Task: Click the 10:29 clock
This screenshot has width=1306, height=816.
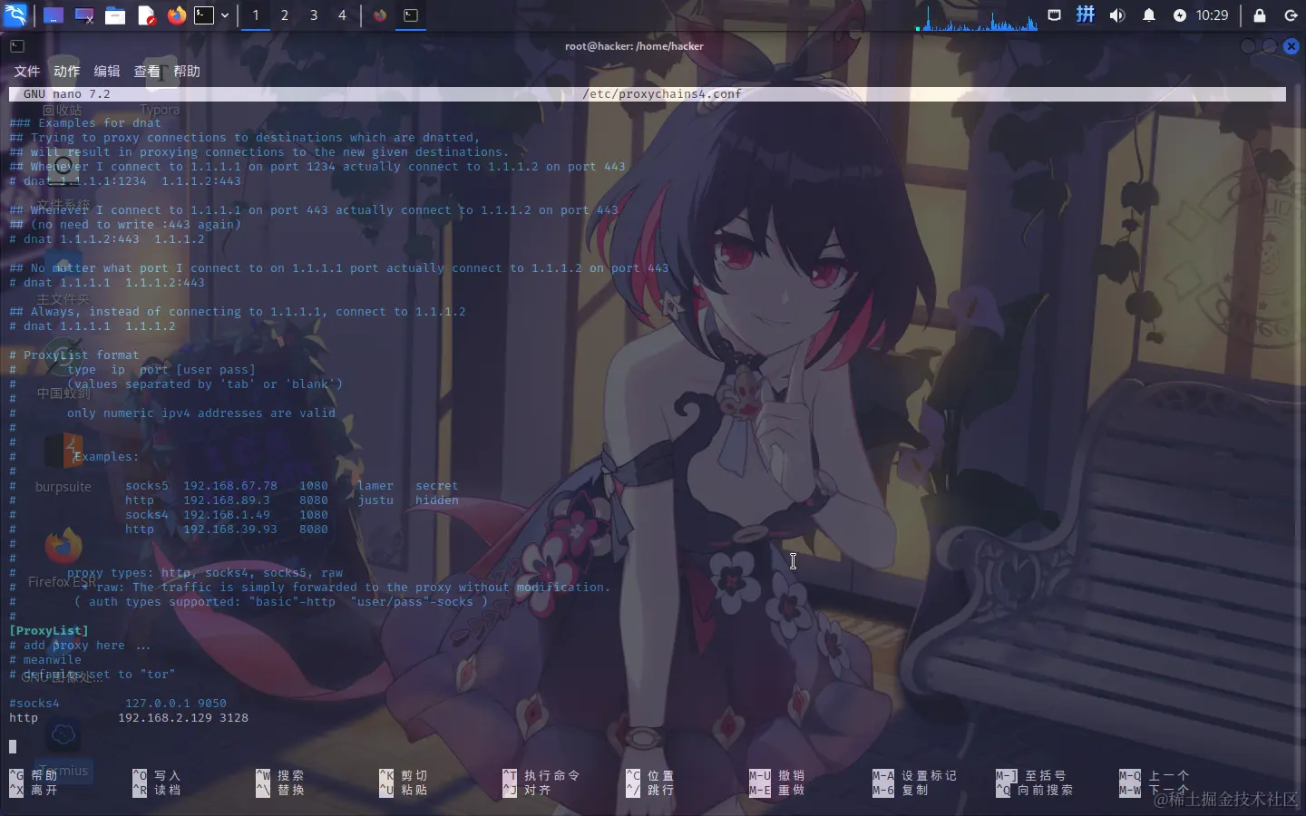Action: [x=1212, y=15]
